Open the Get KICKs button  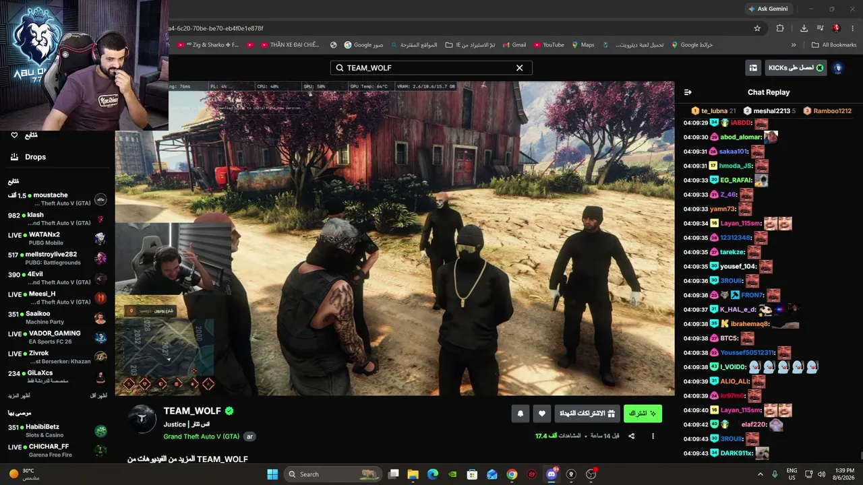pos(796,68)
